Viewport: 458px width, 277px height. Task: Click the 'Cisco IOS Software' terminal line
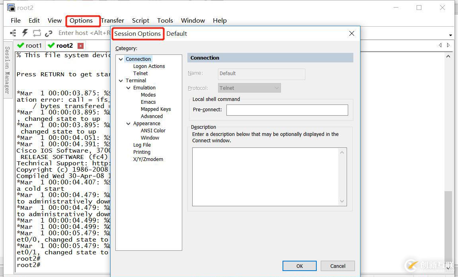point(63,151)
